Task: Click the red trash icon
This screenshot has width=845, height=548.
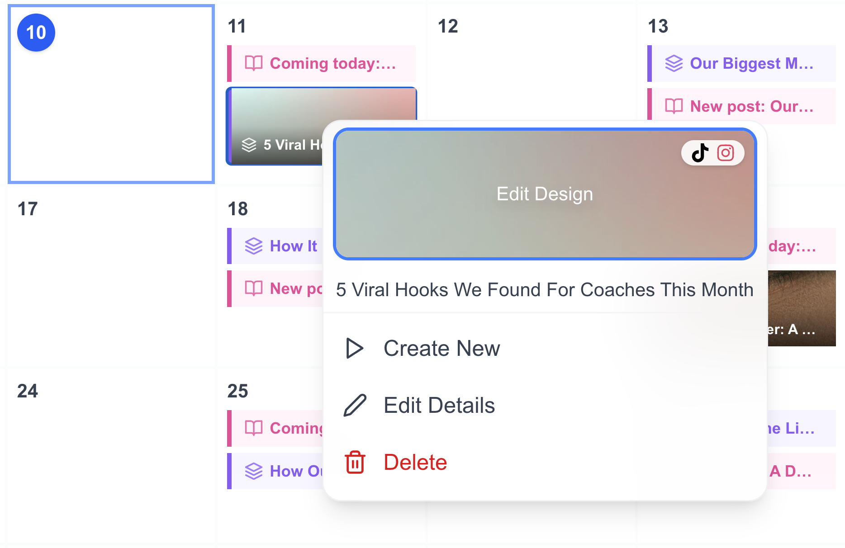Action: click(x=355, y=462)
